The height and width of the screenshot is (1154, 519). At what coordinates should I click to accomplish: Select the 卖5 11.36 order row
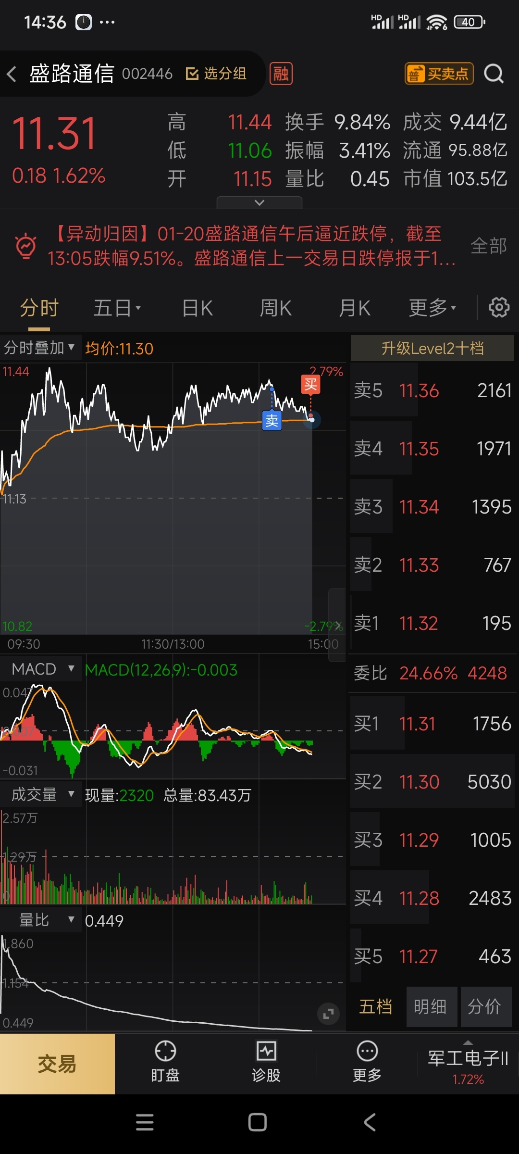[432, 390]
